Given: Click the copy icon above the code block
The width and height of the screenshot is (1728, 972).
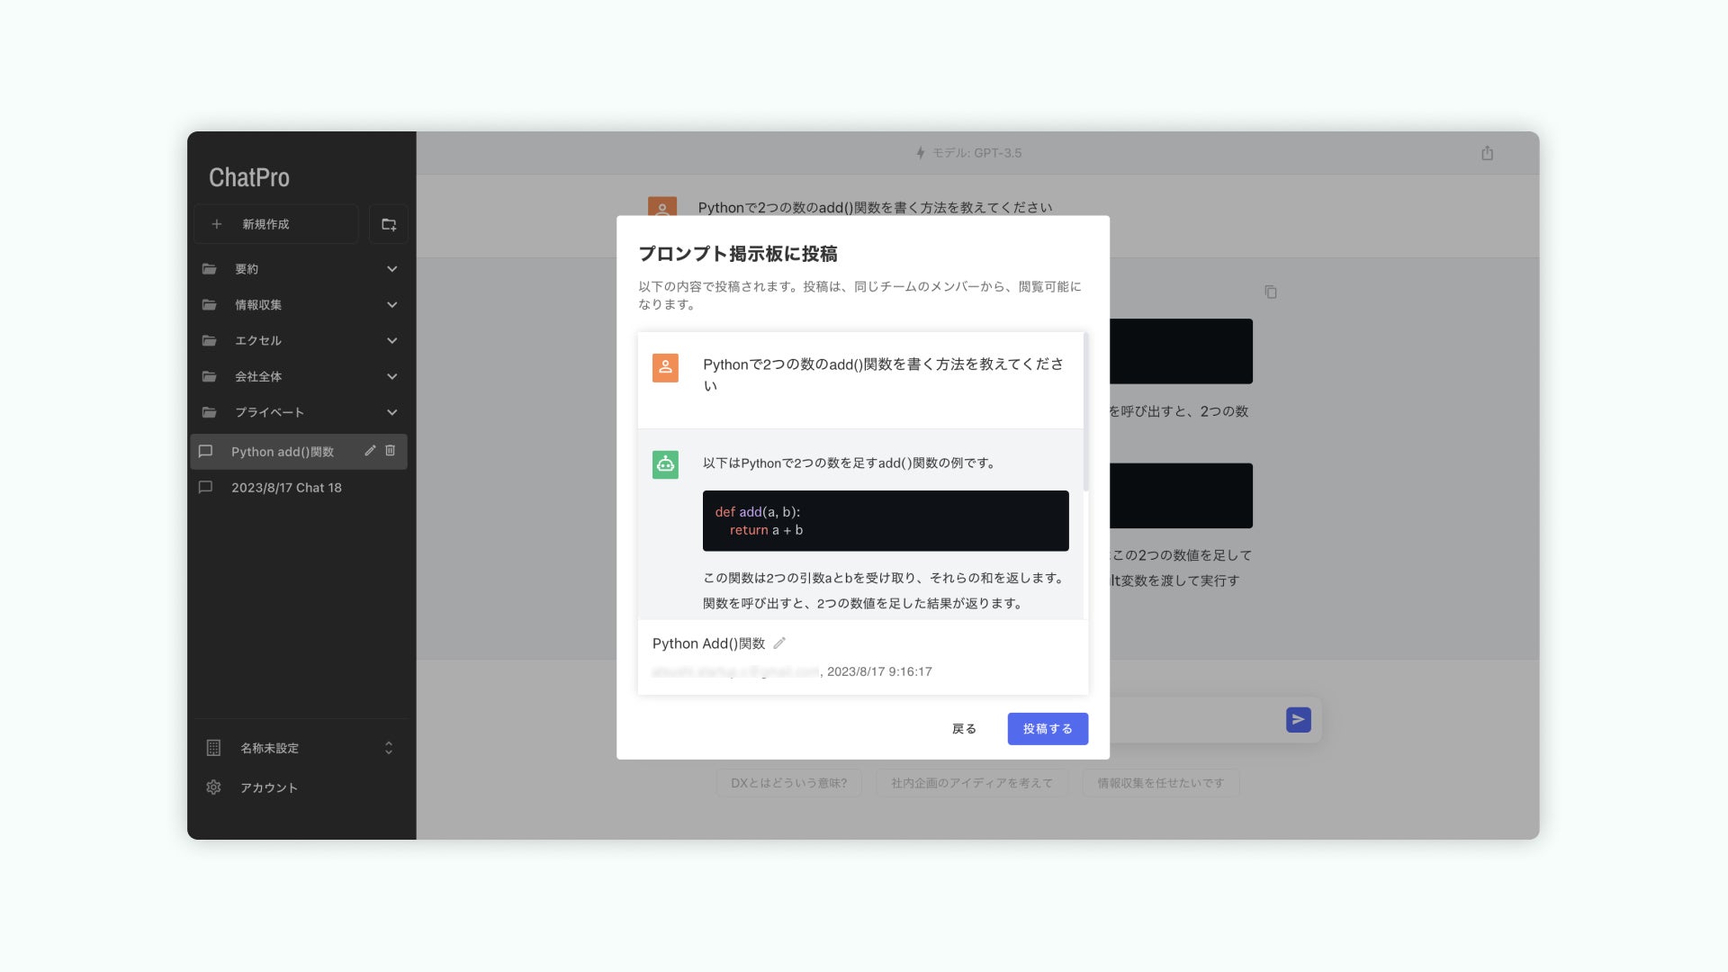Looking at the screenshot, I should 1270,292.
